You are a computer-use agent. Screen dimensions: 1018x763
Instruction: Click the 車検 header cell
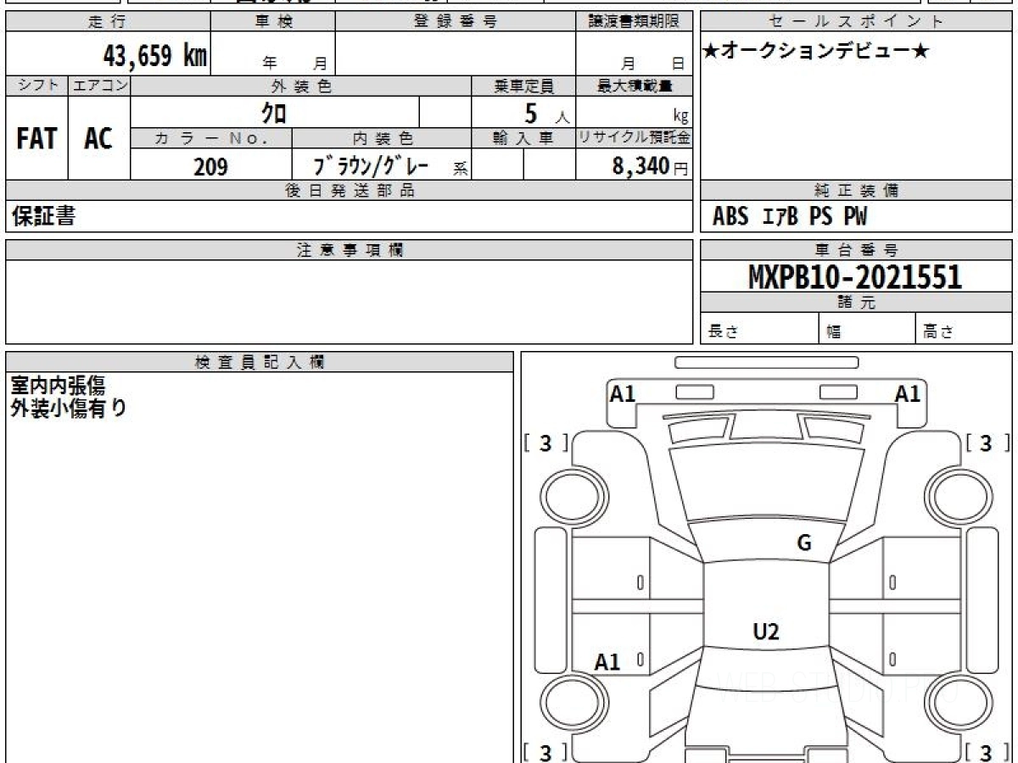click(273, 22)
